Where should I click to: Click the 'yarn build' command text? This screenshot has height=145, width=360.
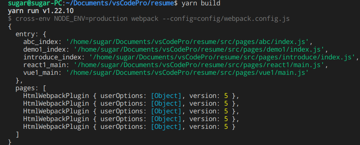[201, 3]
